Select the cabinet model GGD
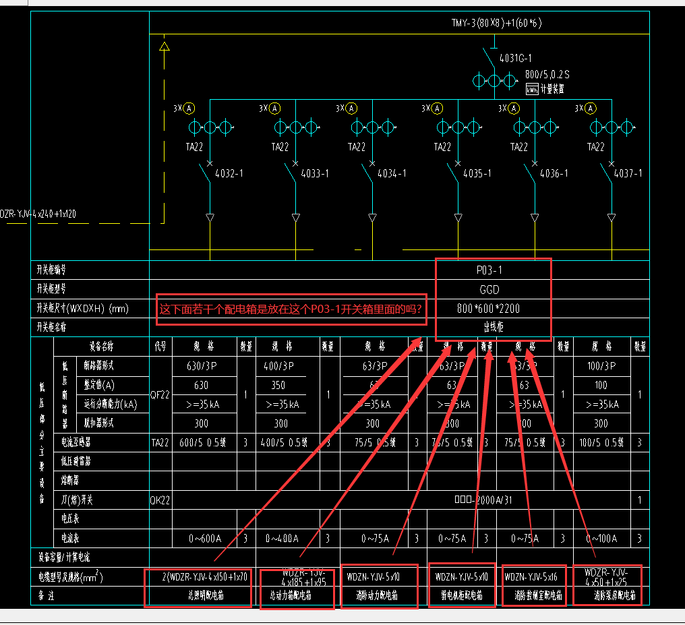 pyautogui.click(x=489, y=289)
